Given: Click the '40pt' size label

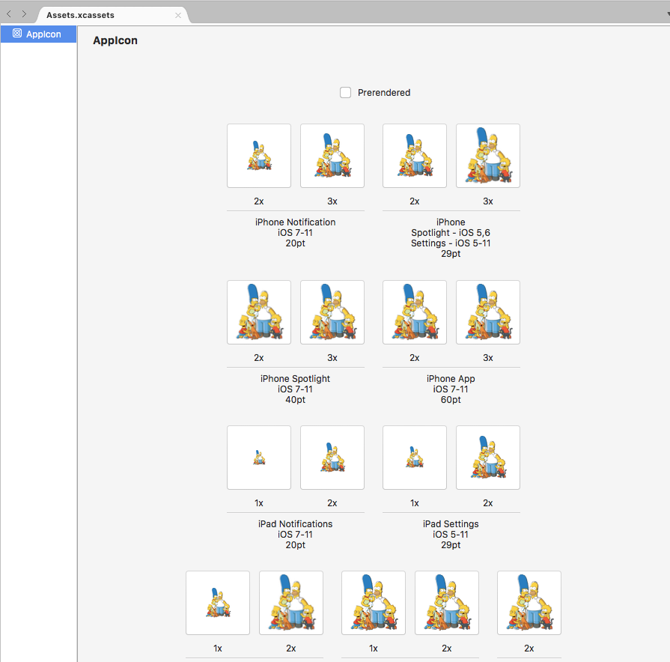Looking at the screenshot, I should [x=295, y=400].
